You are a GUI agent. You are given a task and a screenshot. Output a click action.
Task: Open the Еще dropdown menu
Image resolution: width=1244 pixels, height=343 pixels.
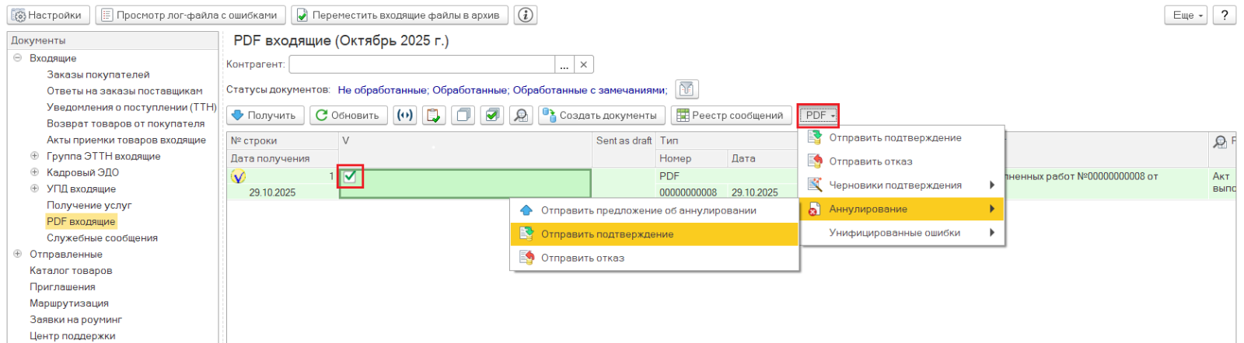(x=1186, y=15)
